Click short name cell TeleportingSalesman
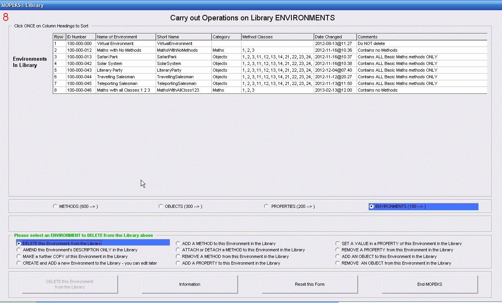The width and height of the screenshot is (502, 303). (184, 83)
